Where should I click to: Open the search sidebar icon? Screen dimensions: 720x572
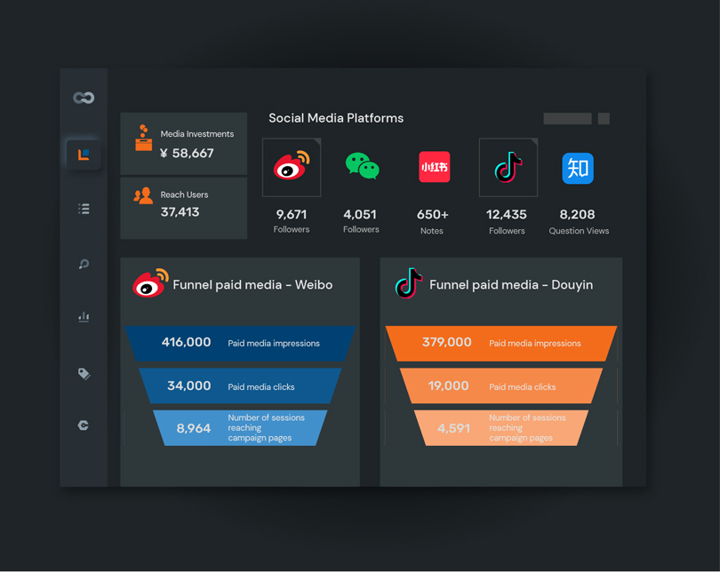[84, 264]
